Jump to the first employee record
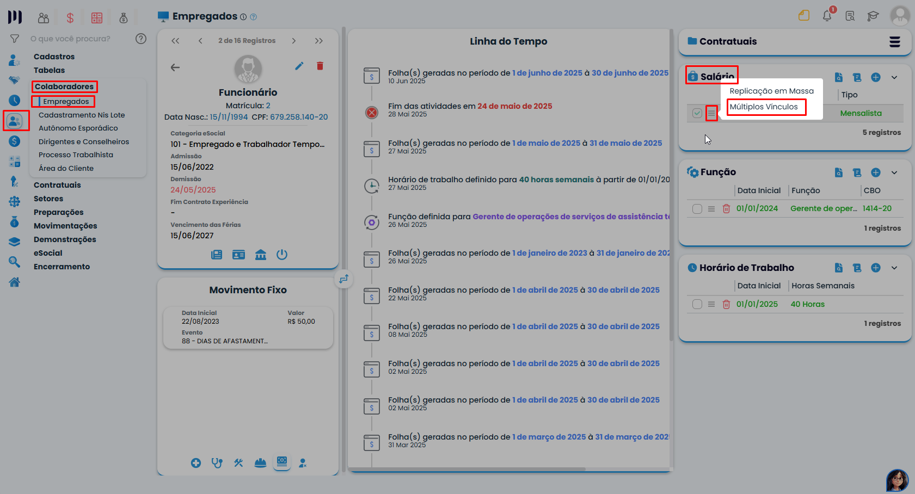This screenshot has height=494, width=915. click(x=175, y=41)
